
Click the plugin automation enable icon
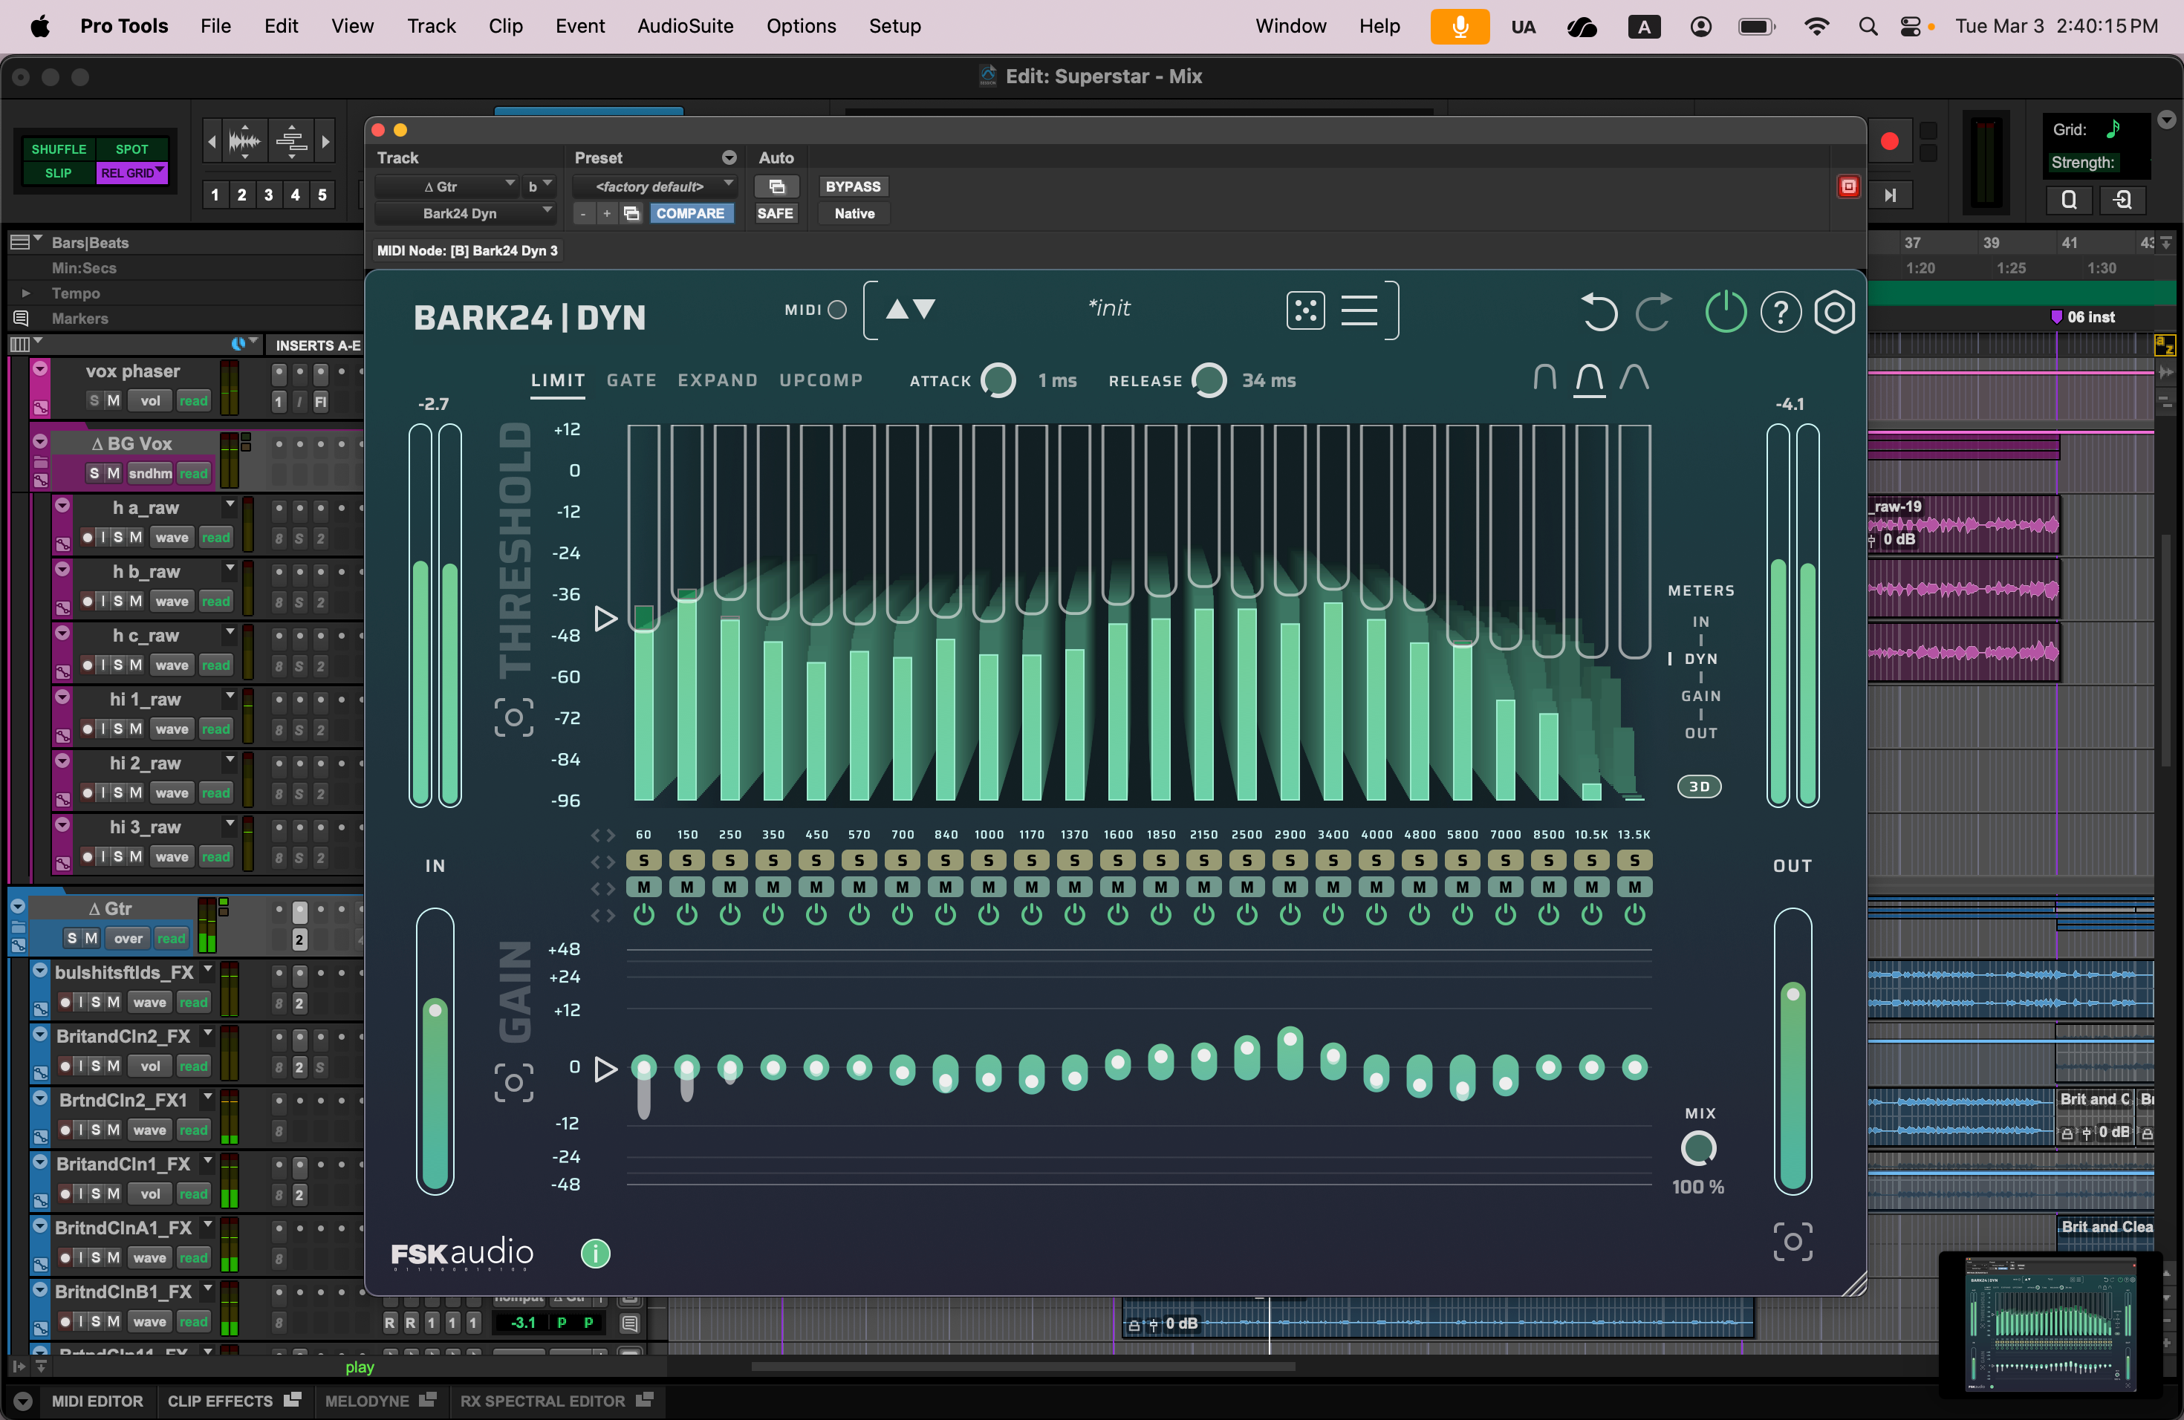coord(777,186)
